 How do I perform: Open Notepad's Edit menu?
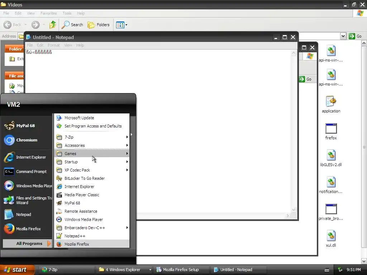coord(40,45)
